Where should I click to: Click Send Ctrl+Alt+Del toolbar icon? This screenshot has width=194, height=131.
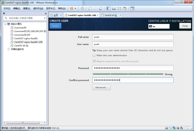[82, 8]
